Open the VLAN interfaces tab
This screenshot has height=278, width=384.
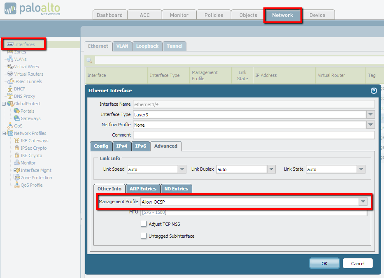tap(122, 46)
